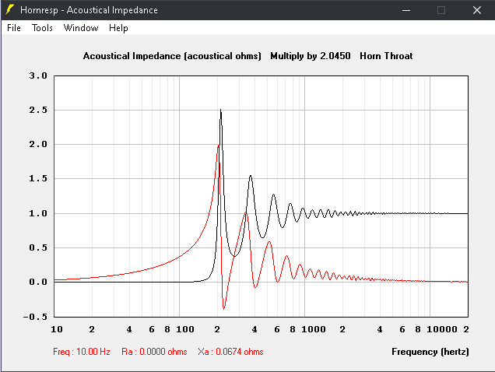Open the File menu
The width and height of the screenshot is (495, 372).
tap(13, 28)
